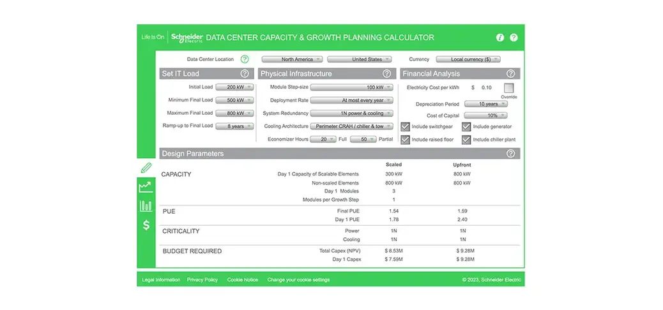Open the Ramp-up to Final Load dropdown
This screenshot has width=663, height=310.
click(x=234, y=126)
